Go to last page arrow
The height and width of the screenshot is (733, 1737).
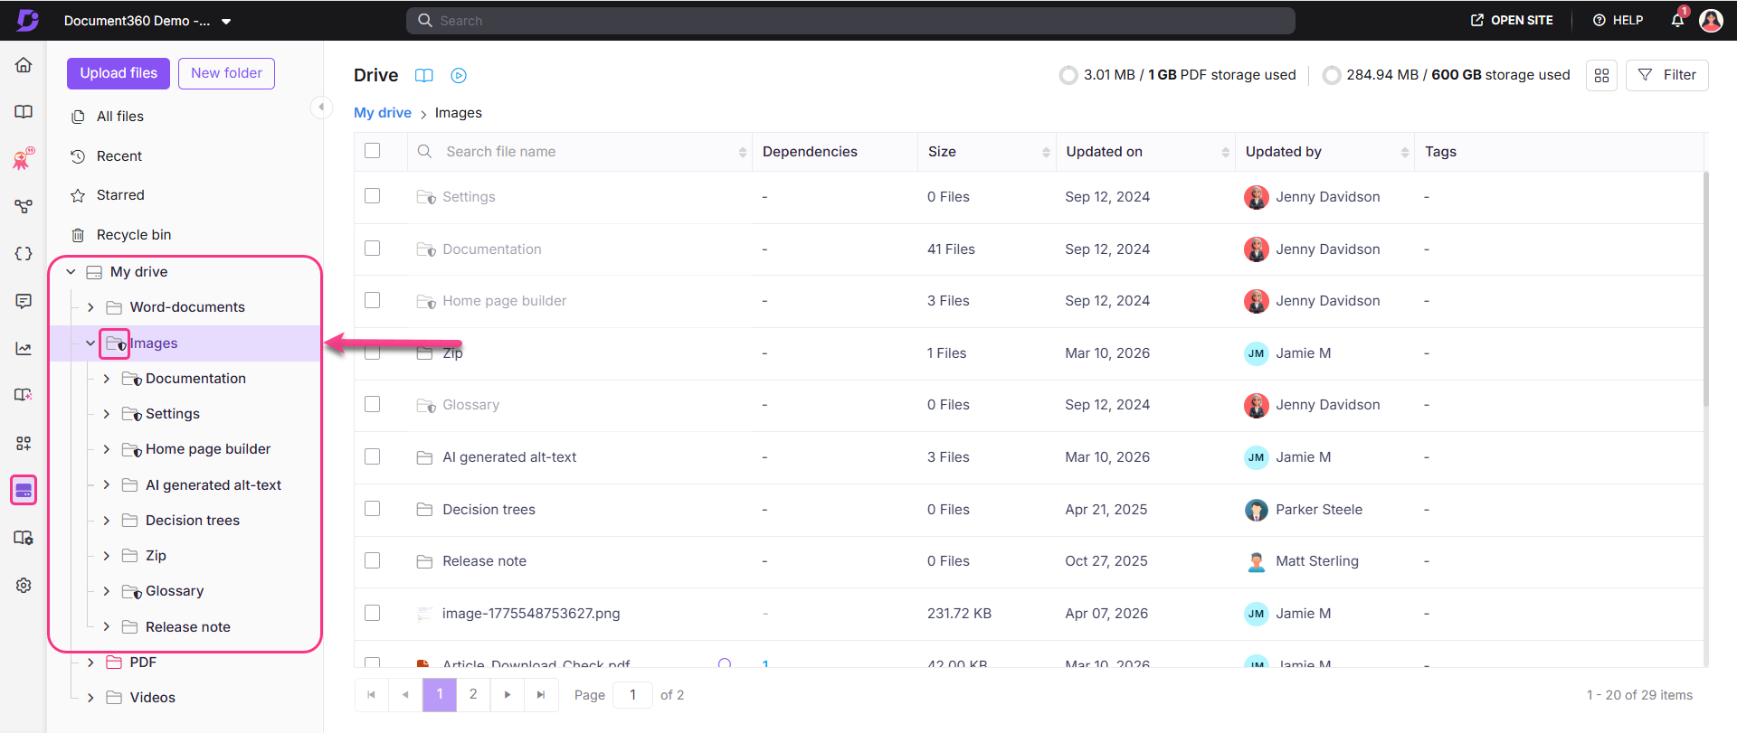coord(541,695)
